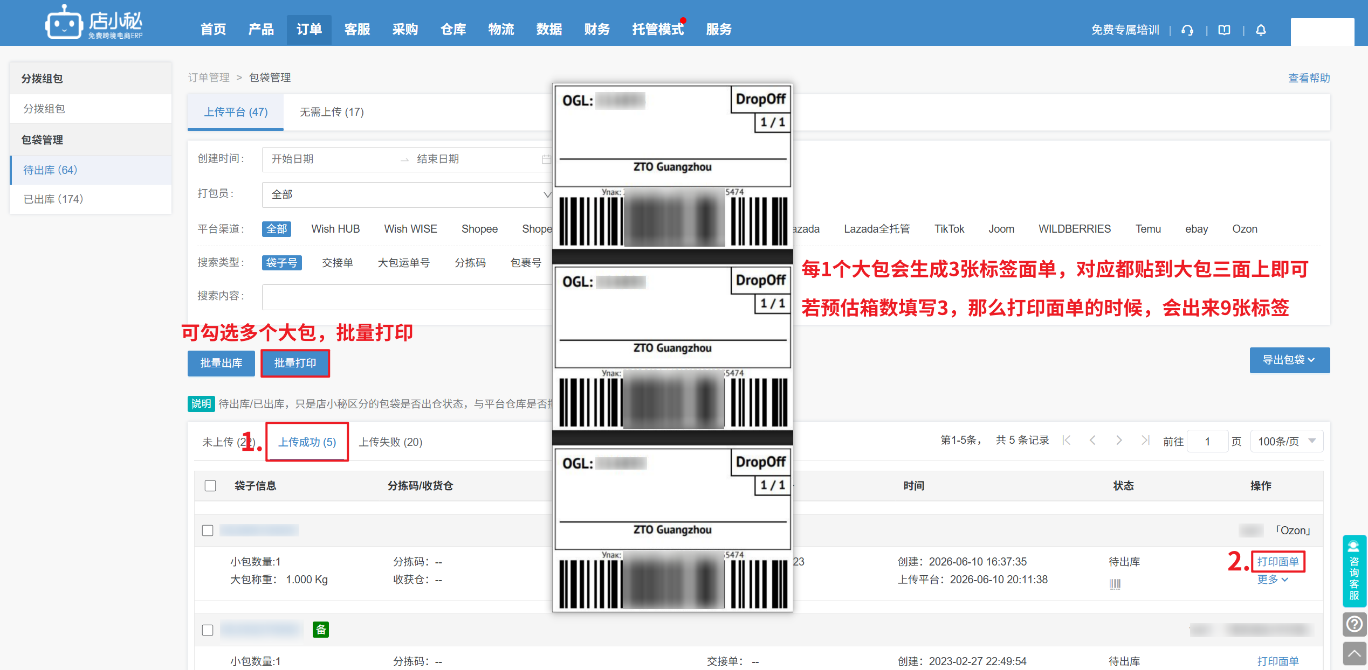Open the 订单 menu
1368x670 pixels.
[309, 30]
